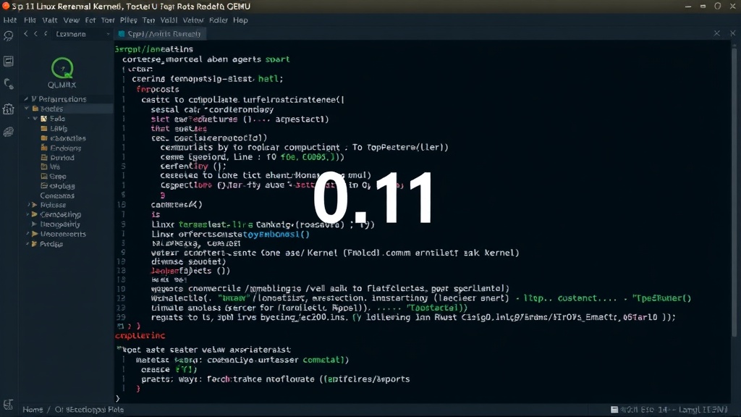Click 'Home' breadcrumb in status bar
The width and height of the screenshot is (741, 417).
coord(33,410)
